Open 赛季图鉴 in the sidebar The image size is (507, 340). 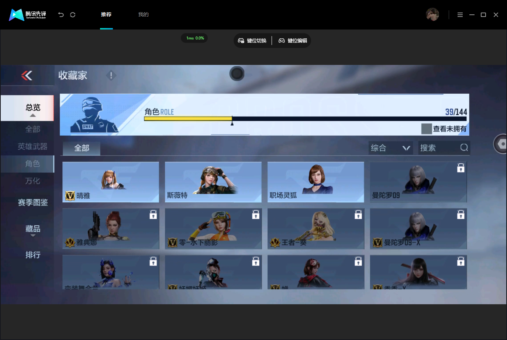point(33,202)
